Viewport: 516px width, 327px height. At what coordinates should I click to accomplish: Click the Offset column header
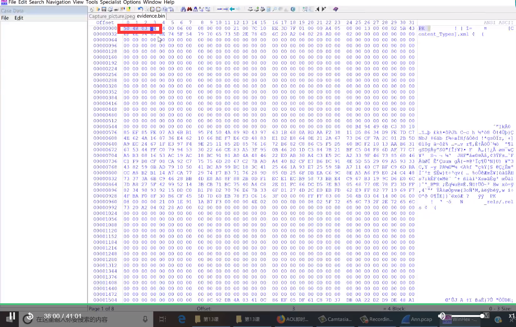point(105,22)
